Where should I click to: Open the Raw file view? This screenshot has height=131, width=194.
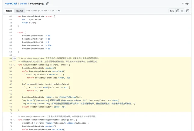pos(172,11)
